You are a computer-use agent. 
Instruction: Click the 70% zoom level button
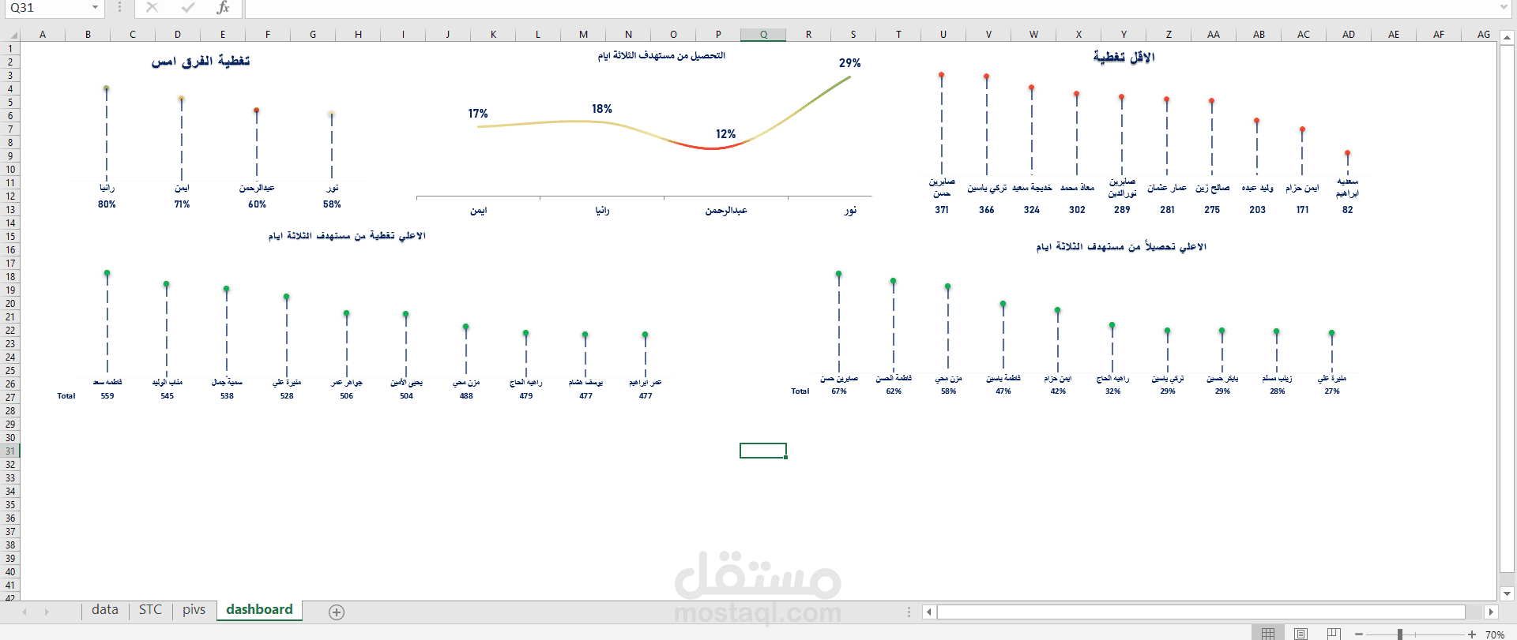pos(1494,634)
